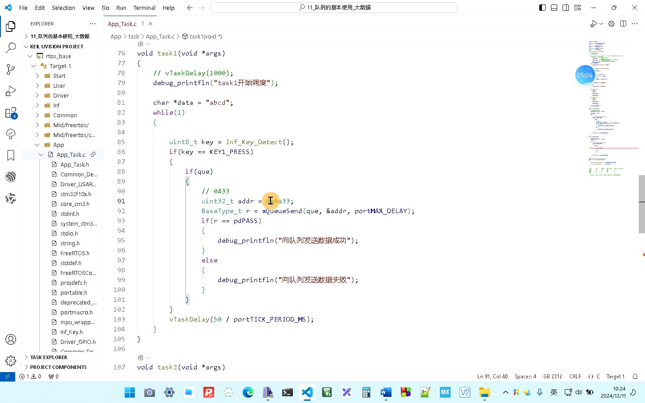
Task: Click the GB 2312 encoding button
Action: coord(552,377)
